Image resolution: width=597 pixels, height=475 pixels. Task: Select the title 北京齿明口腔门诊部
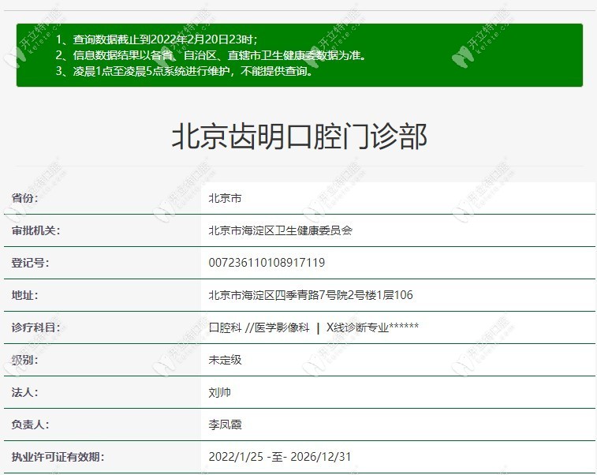(x=299, y=137)
